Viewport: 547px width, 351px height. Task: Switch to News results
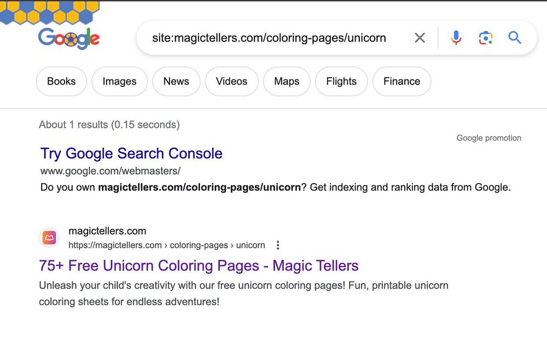coord(176,81)
